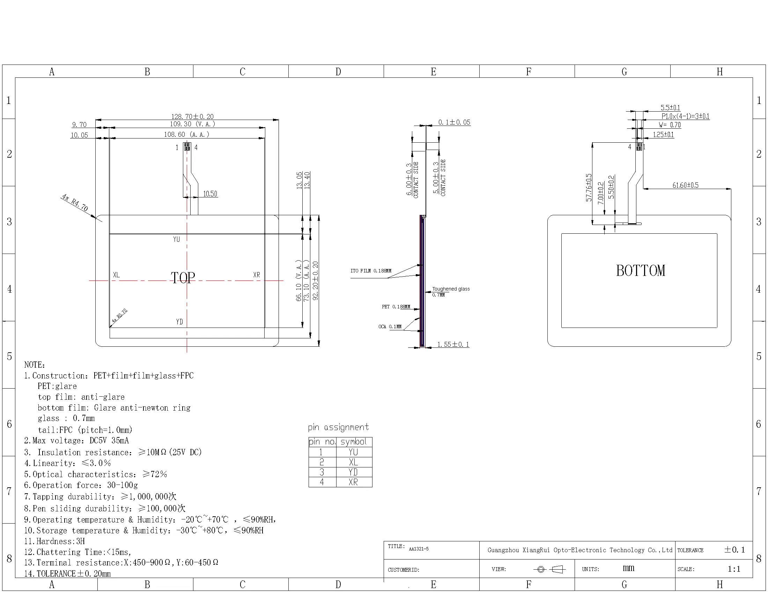Image resolution: width=768 pixels, height=593 pixels.
Task: Click the 73.10 (A.A.) height dimension
Action: pos(307,280)
